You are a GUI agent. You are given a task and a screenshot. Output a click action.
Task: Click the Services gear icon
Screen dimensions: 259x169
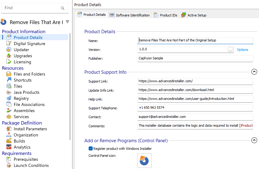[x=9, y=117]
